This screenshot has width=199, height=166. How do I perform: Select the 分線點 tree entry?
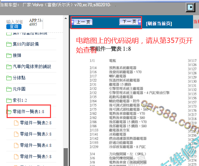click(x=19, y=78)
